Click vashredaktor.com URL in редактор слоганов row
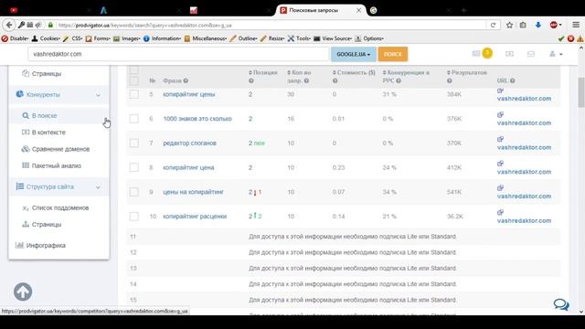The height and width of the screenshot is (329, 585). click(524, 147)
